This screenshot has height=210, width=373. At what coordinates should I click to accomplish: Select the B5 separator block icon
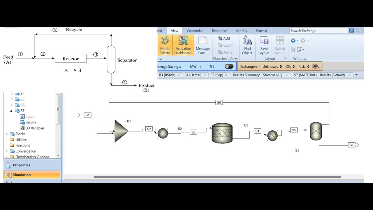click(x=316, y=131)
